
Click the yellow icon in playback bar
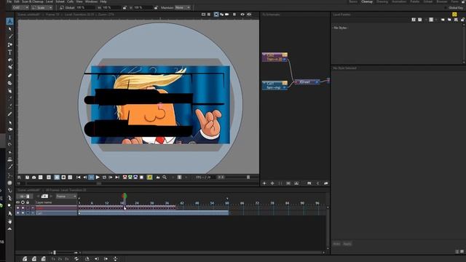[149, 178]
